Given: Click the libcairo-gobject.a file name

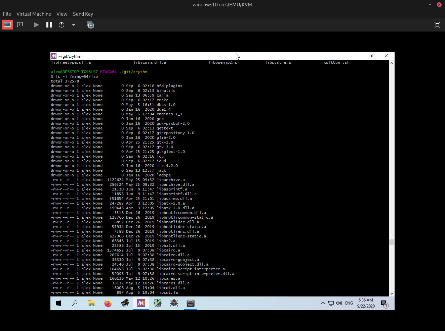Looking at the screenshot, I should tap(178, 260).
